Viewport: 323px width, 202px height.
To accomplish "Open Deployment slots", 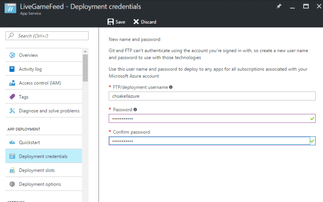I will [44, 170].
